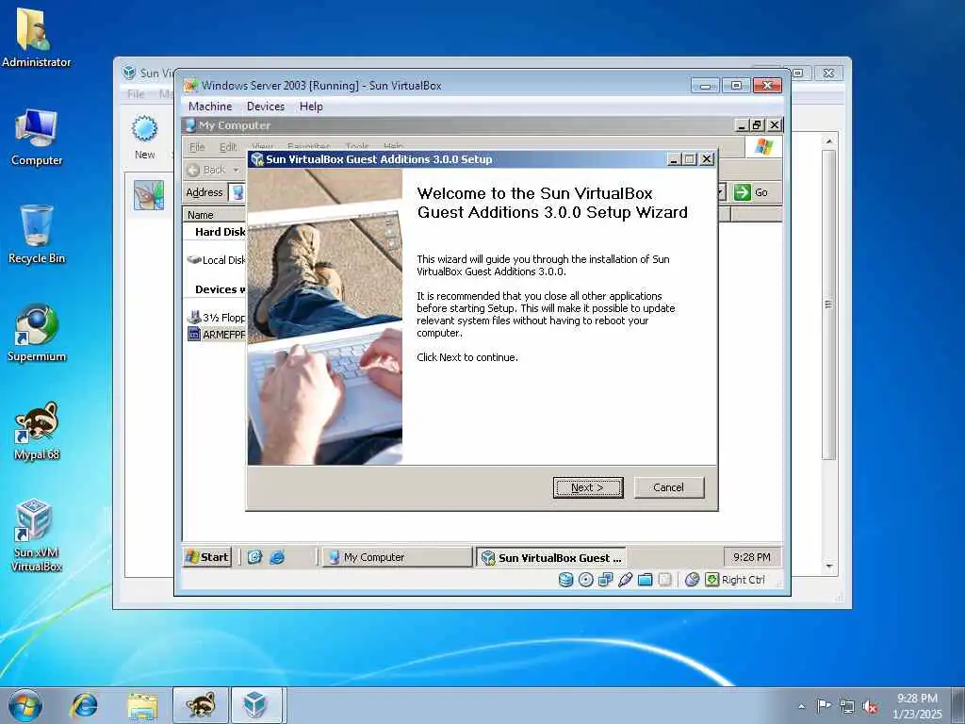Expand the Back history dropdown arrow
Image resolution: width=965 pixels, height=724 pixels.
tap(236, 170)
